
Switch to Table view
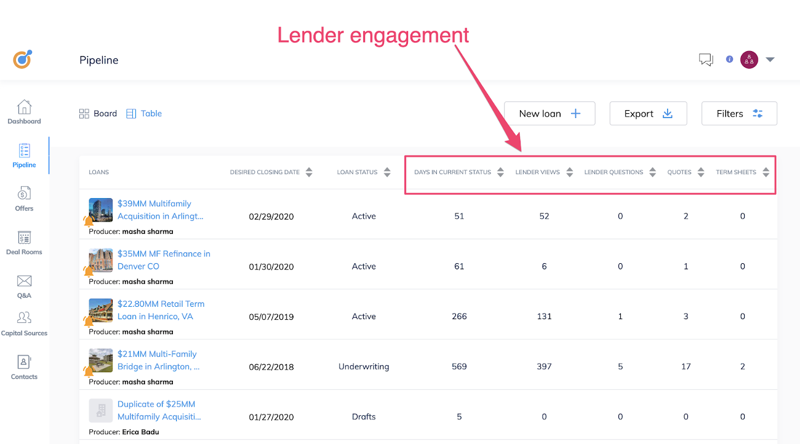(144, 114)
